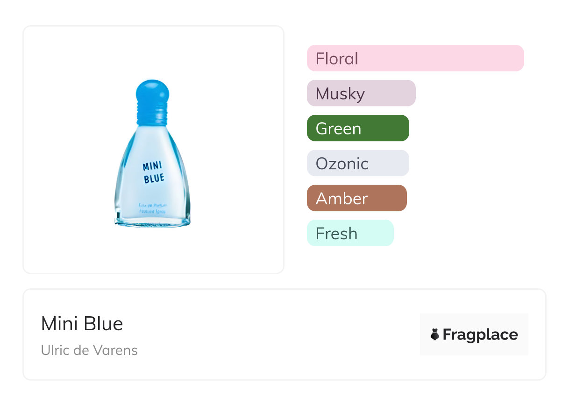The height and width of the screenshot is (403, 569).
Task: Select the pink Floral accord bar
Action: coord(415,58)
